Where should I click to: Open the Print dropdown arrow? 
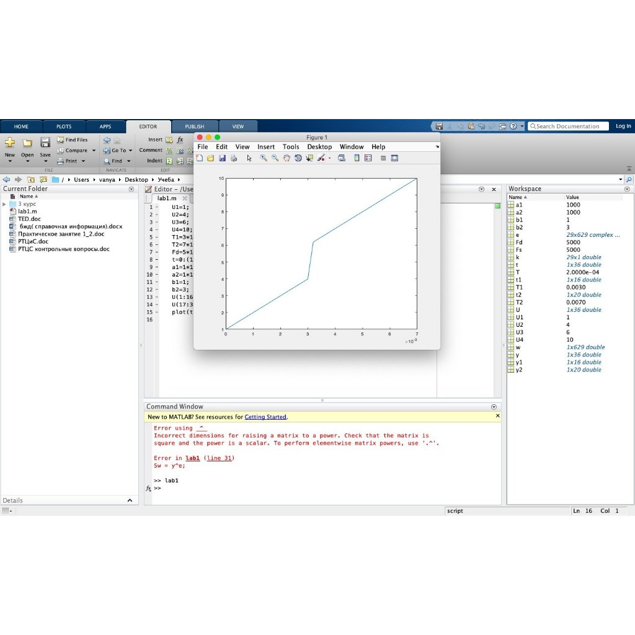click(x=84, y=161)
